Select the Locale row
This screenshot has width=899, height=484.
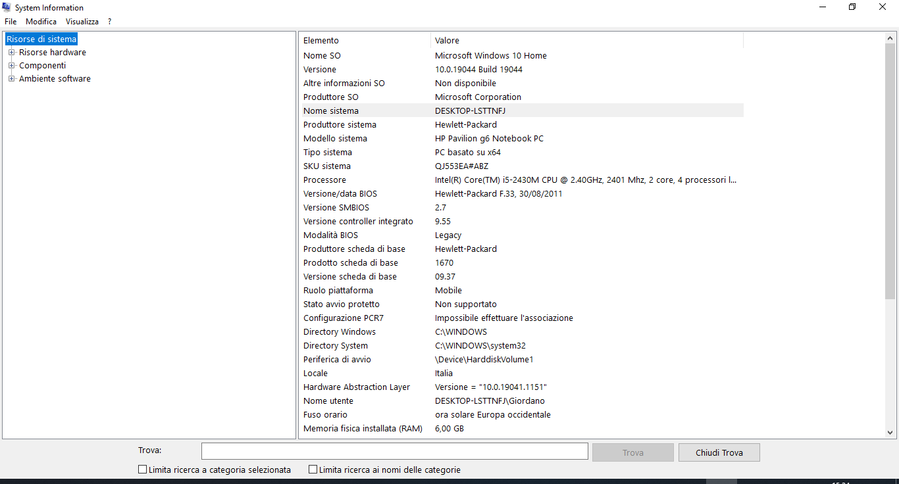pyautogui.click(x=522, y=374)
